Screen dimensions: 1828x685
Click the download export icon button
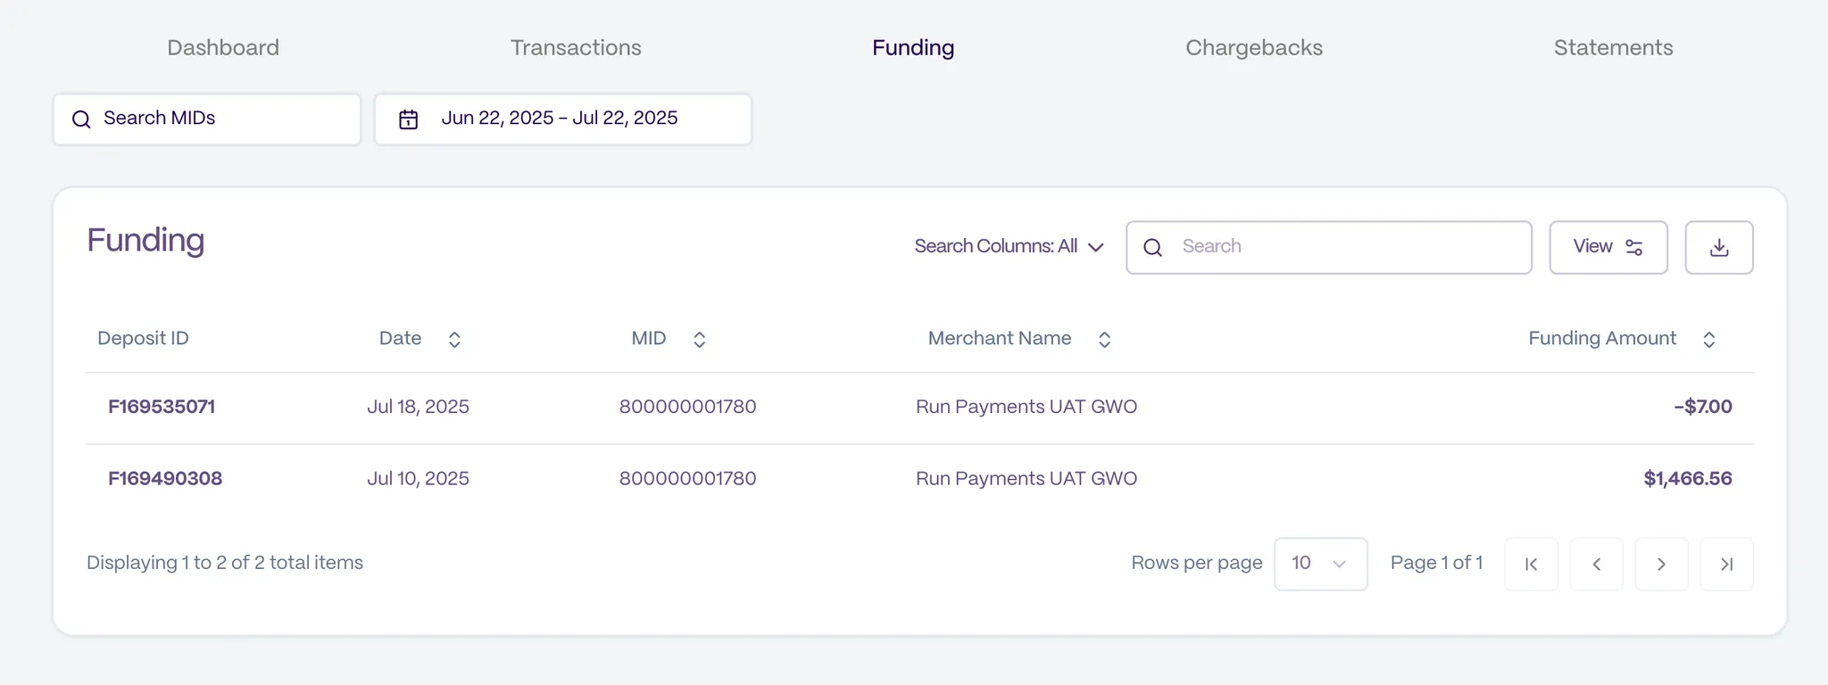point(1718,248)
